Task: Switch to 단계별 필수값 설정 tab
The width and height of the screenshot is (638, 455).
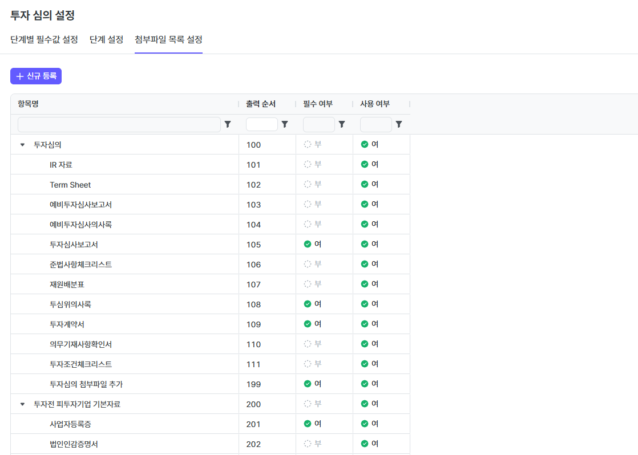Action: click(x=44, y=40)
